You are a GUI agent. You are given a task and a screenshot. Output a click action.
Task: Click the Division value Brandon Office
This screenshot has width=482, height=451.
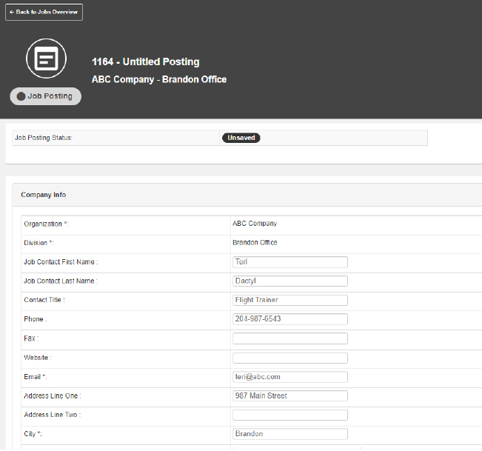(255, 243)
